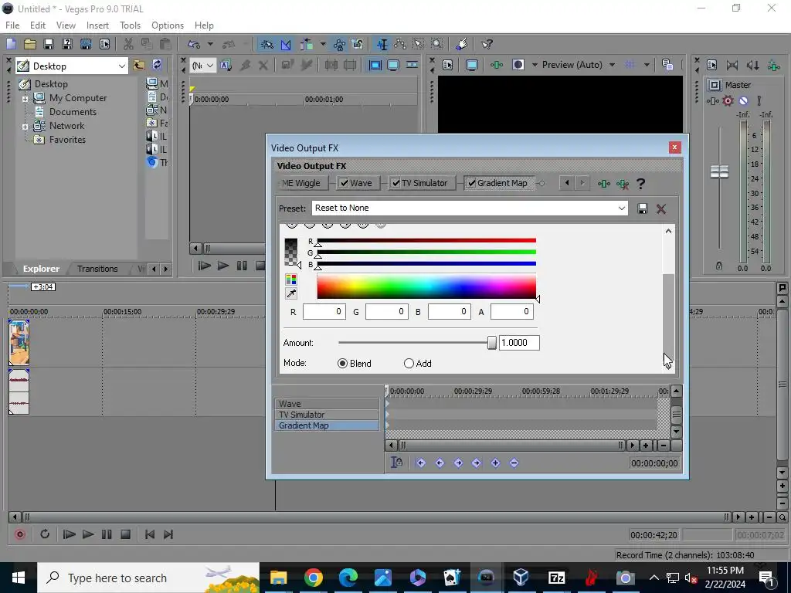Toggle the Loop Playback button in transport
The width and height of the screenshot is (791, 593).
pos(44,534)
